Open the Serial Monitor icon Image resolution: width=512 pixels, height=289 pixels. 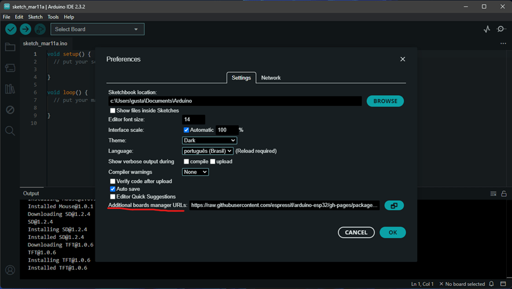coord(501,29)
